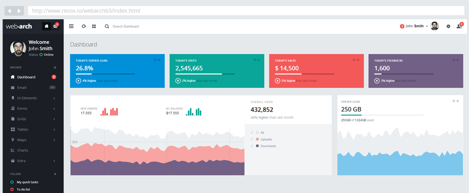Click the 432,852 overall views value
This screenshot has height=193, width=469.
point(262,109)
